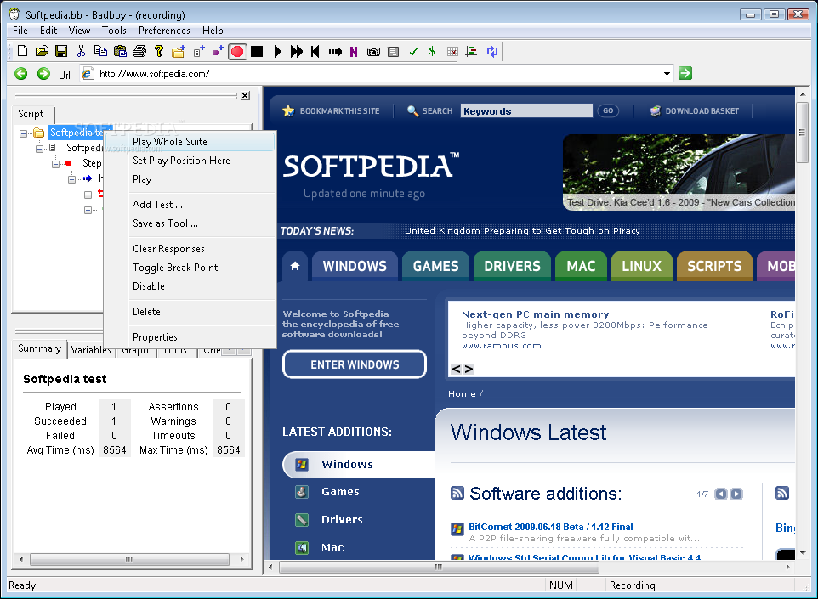818x599 pixels.
Task: Click the table with red X icon
Action: coord(452,51)
